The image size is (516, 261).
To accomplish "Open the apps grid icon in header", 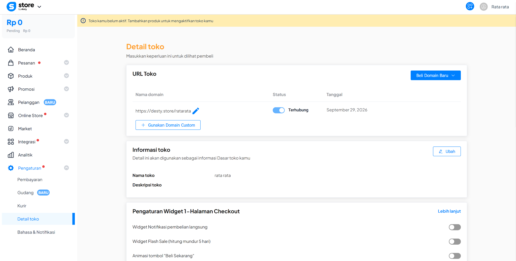I will click(x=470, y=6).
